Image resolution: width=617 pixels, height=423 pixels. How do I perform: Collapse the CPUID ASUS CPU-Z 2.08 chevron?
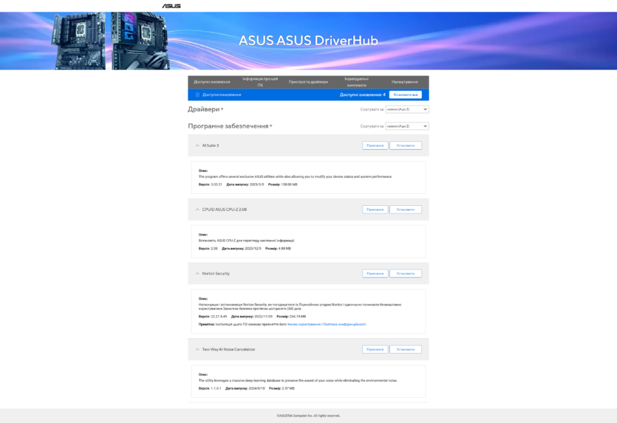[197, 210]
